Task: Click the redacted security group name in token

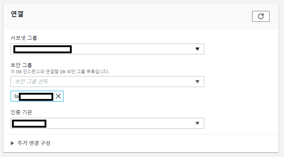Action: tap(36, 97)
